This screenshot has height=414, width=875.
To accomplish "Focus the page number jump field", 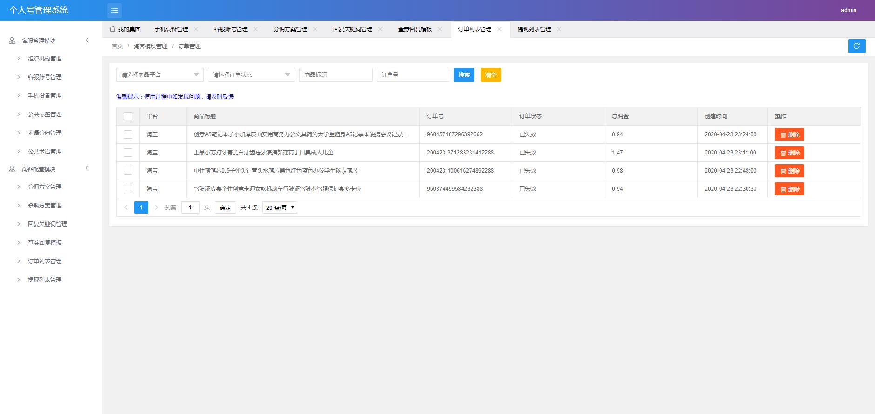I will pyautogui.click(x=190, y=207).
